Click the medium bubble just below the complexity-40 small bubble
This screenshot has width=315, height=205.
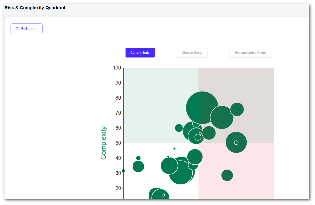[138, 166]
